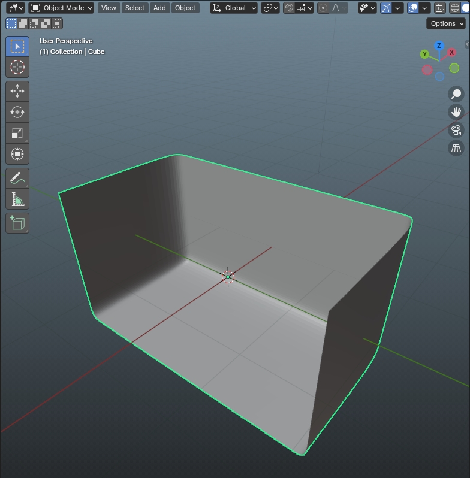Click the Z axis on navigation gizmo
470x478 pixels.
pyautogui.click(x=439, y=46)
